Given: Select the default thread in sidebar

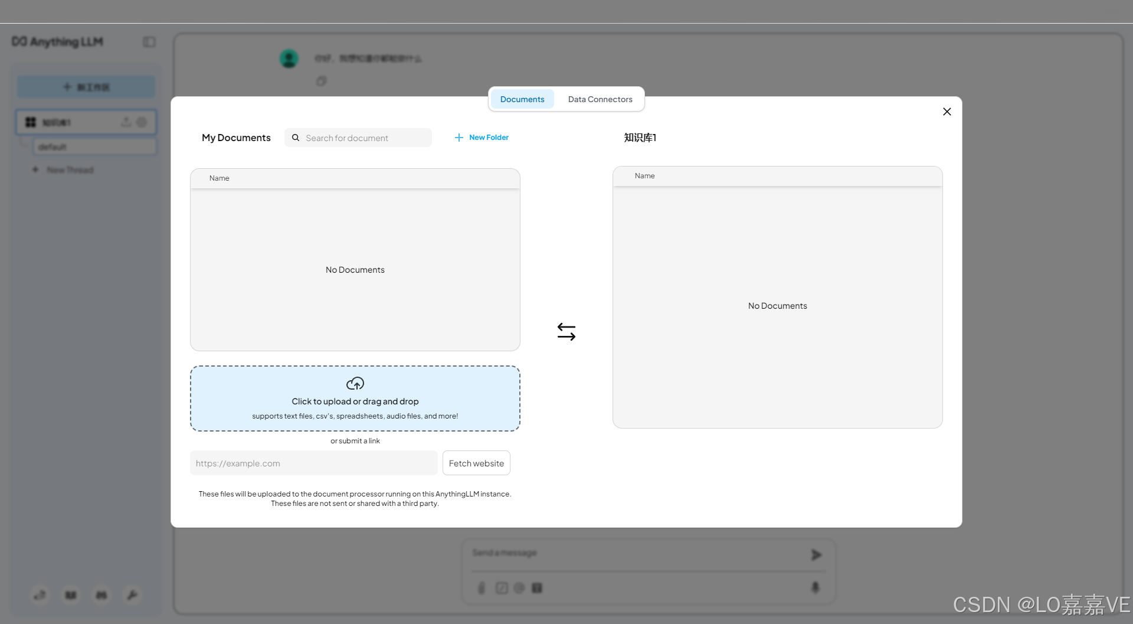Looking at the screenshot, I should point(95,146).
